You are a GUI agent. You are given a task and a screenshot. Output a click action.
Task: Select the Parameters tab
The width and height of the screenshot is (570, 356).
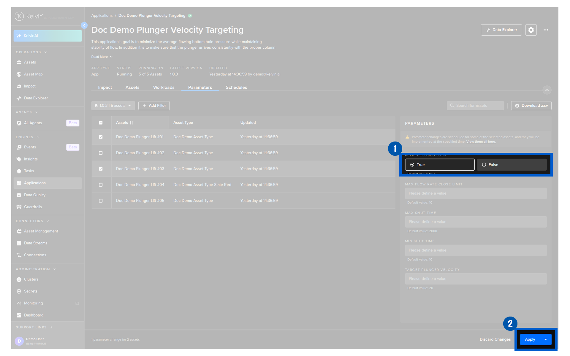click(x=200, y=87)
